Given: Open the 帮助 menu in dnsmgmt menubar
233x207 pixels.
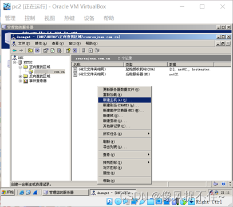Looking at the screenshot, I should (92, 43).
